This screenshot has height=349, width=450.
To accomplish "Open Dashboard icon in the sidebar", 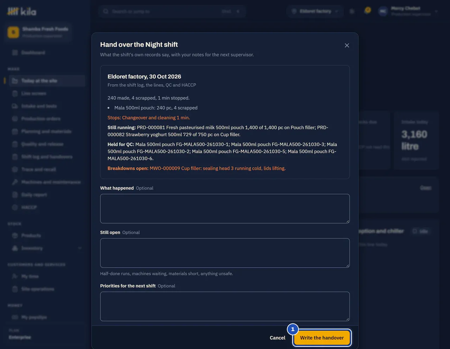I will [15, 53].
